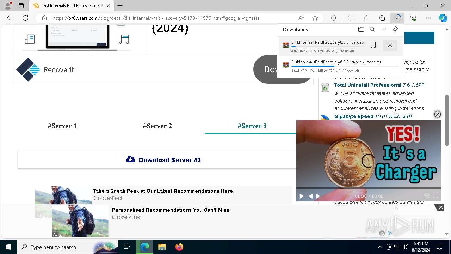Skip to previous video
Image resolution: width=451 pixels, height=254 pixels.
point(310,196)
